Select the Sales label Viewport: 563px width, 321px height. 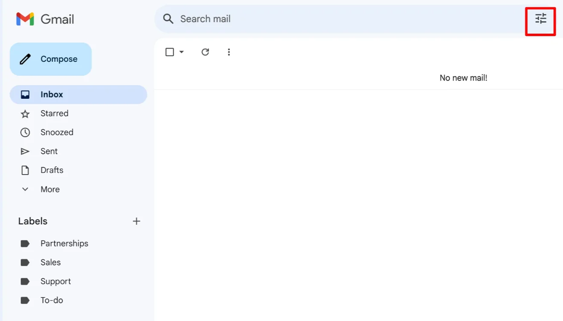click(50, 262)
